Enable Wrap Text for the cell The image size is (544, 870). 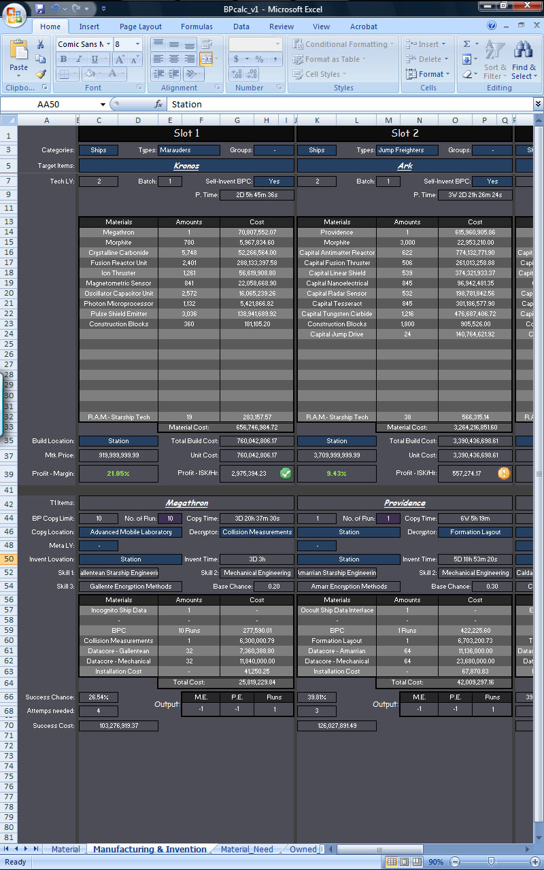206,44
